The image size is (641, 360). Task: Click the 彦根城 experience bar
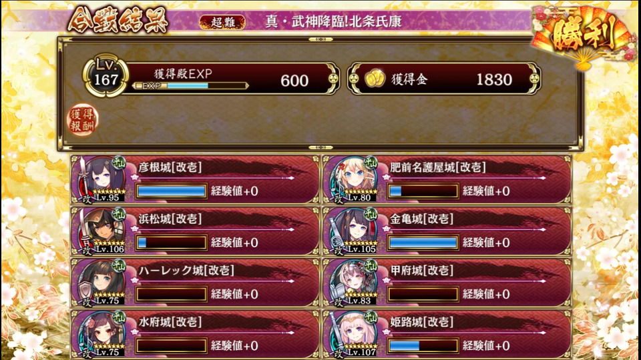pos(172,191)
